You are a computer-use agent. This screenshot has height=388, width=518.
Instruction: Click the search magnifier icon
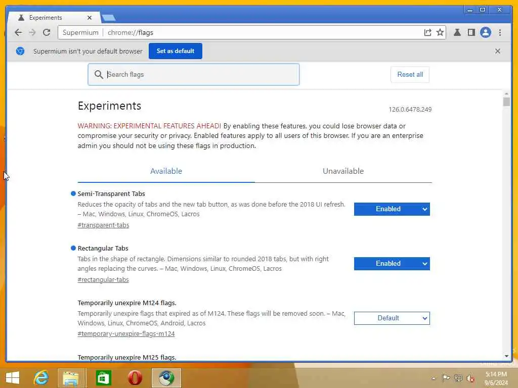[99, 75]
